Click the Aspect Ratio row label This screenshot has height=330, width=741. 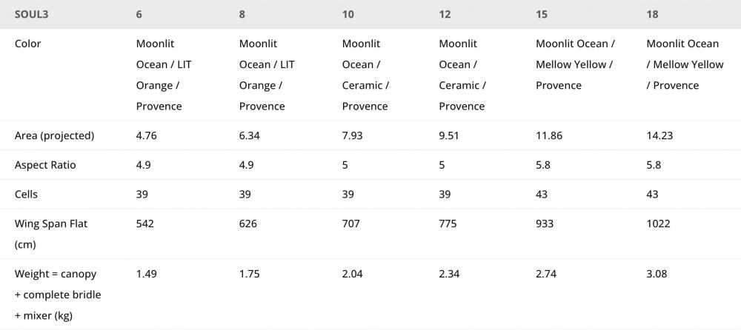click(x=45, y=165)
